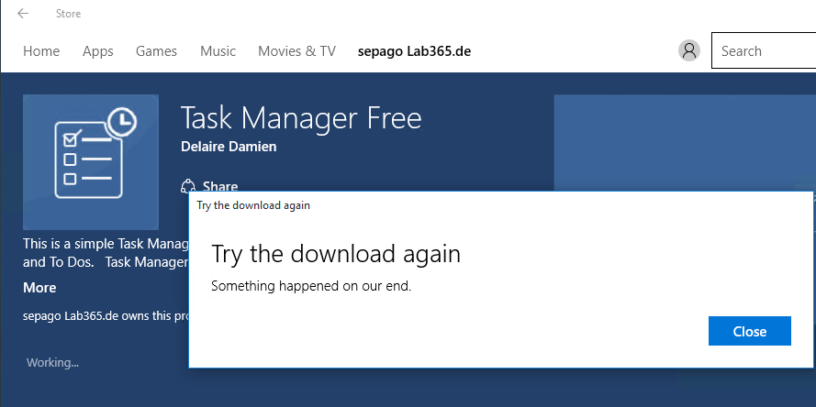Click the Delaire Damien publisher name
Image resolution: width=816 pixels, height=407 pixels.
click(x=229, y=147)
